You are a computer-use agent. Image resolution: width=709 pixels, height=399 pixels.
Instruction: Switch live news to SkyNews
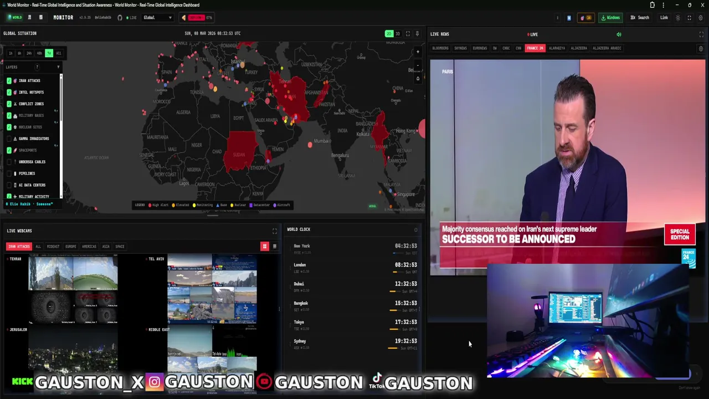(x=460, y=48)
